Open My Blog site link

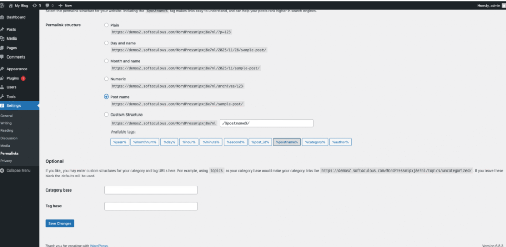[x=19, y=6]
